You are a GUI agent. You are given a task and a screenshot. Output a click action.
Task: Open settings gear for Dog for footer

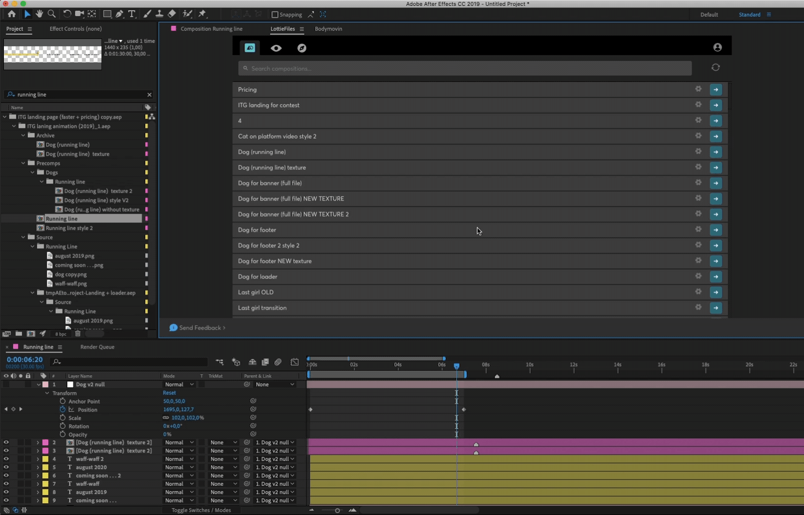(698, 229)
